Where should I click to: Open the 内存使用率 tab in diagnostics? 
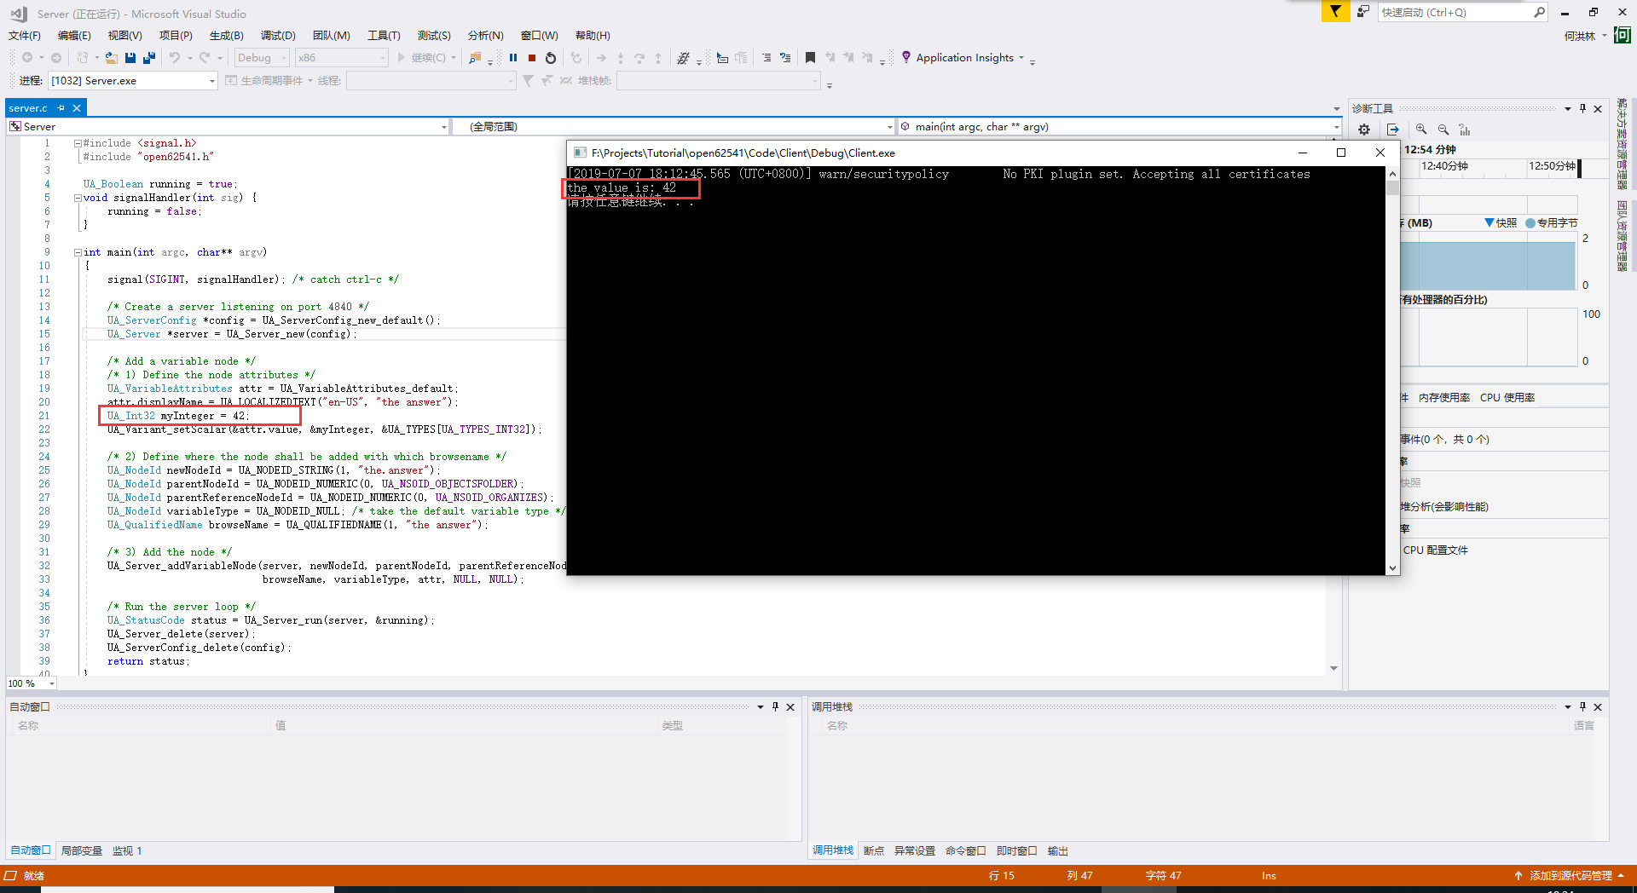coord(1444,398)
